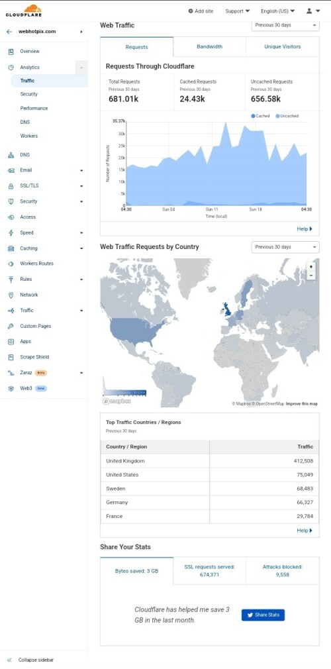Image resolution: width=331 pixels, height=669 pixels.
Task: Zoom out of the map with minus button
Action: [x=311, y=276]
